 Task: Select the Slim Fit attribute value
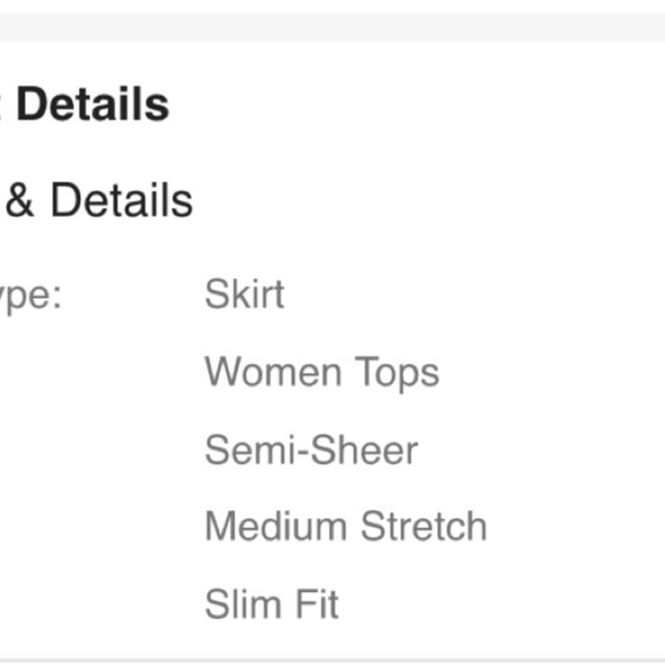pos(272,604)
